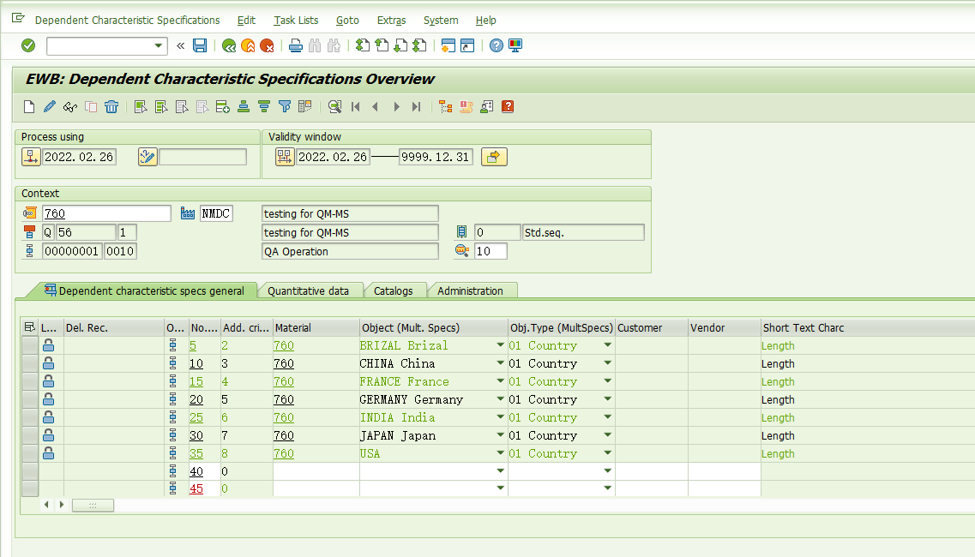Toggle row selector for row number 40
The image size is (975, 557).
pyautogui.click(x=30, y=472)
